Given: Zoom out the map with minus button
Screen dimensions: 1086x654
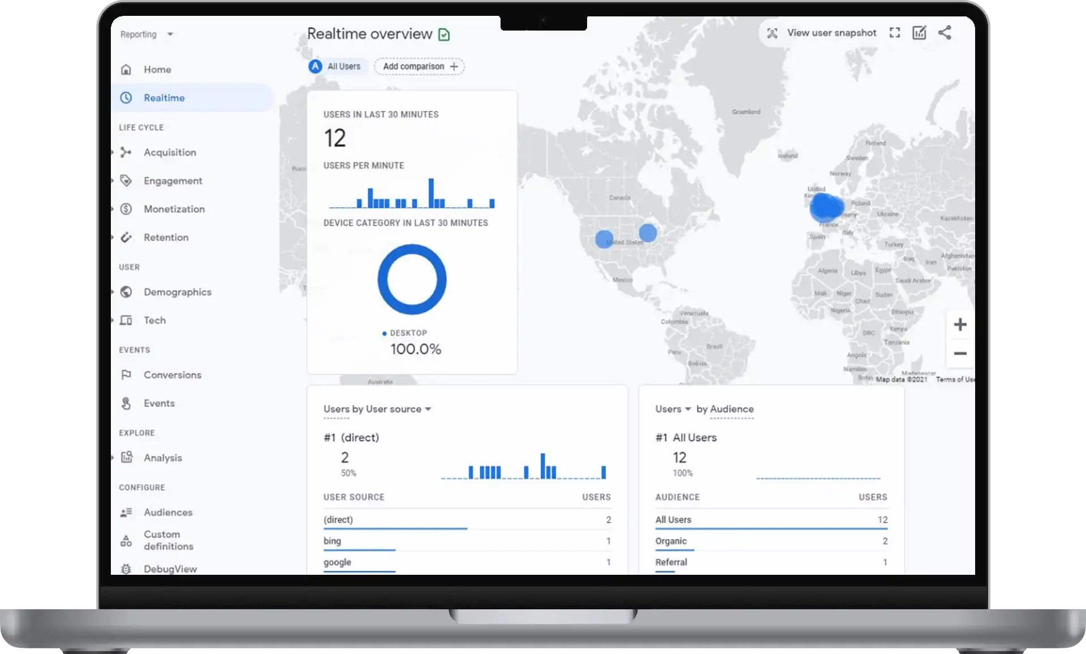Looking at the screenshot, I should tap(960, 354).
